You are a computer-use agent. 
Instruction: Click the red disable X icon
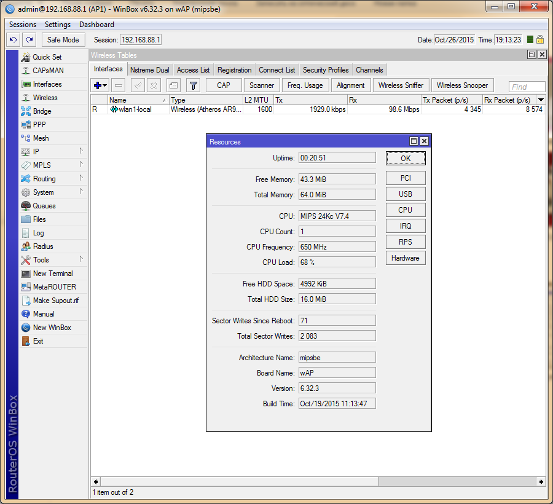[154, 85]
